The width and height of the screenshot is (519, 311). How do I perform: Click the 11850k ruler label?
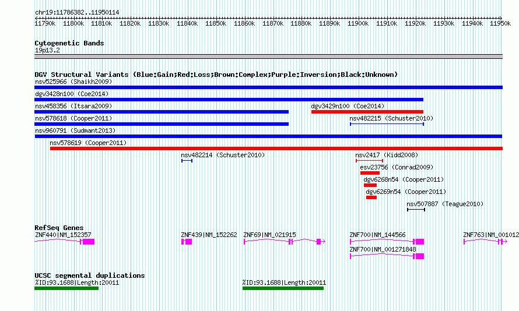[x=216, y=23]
